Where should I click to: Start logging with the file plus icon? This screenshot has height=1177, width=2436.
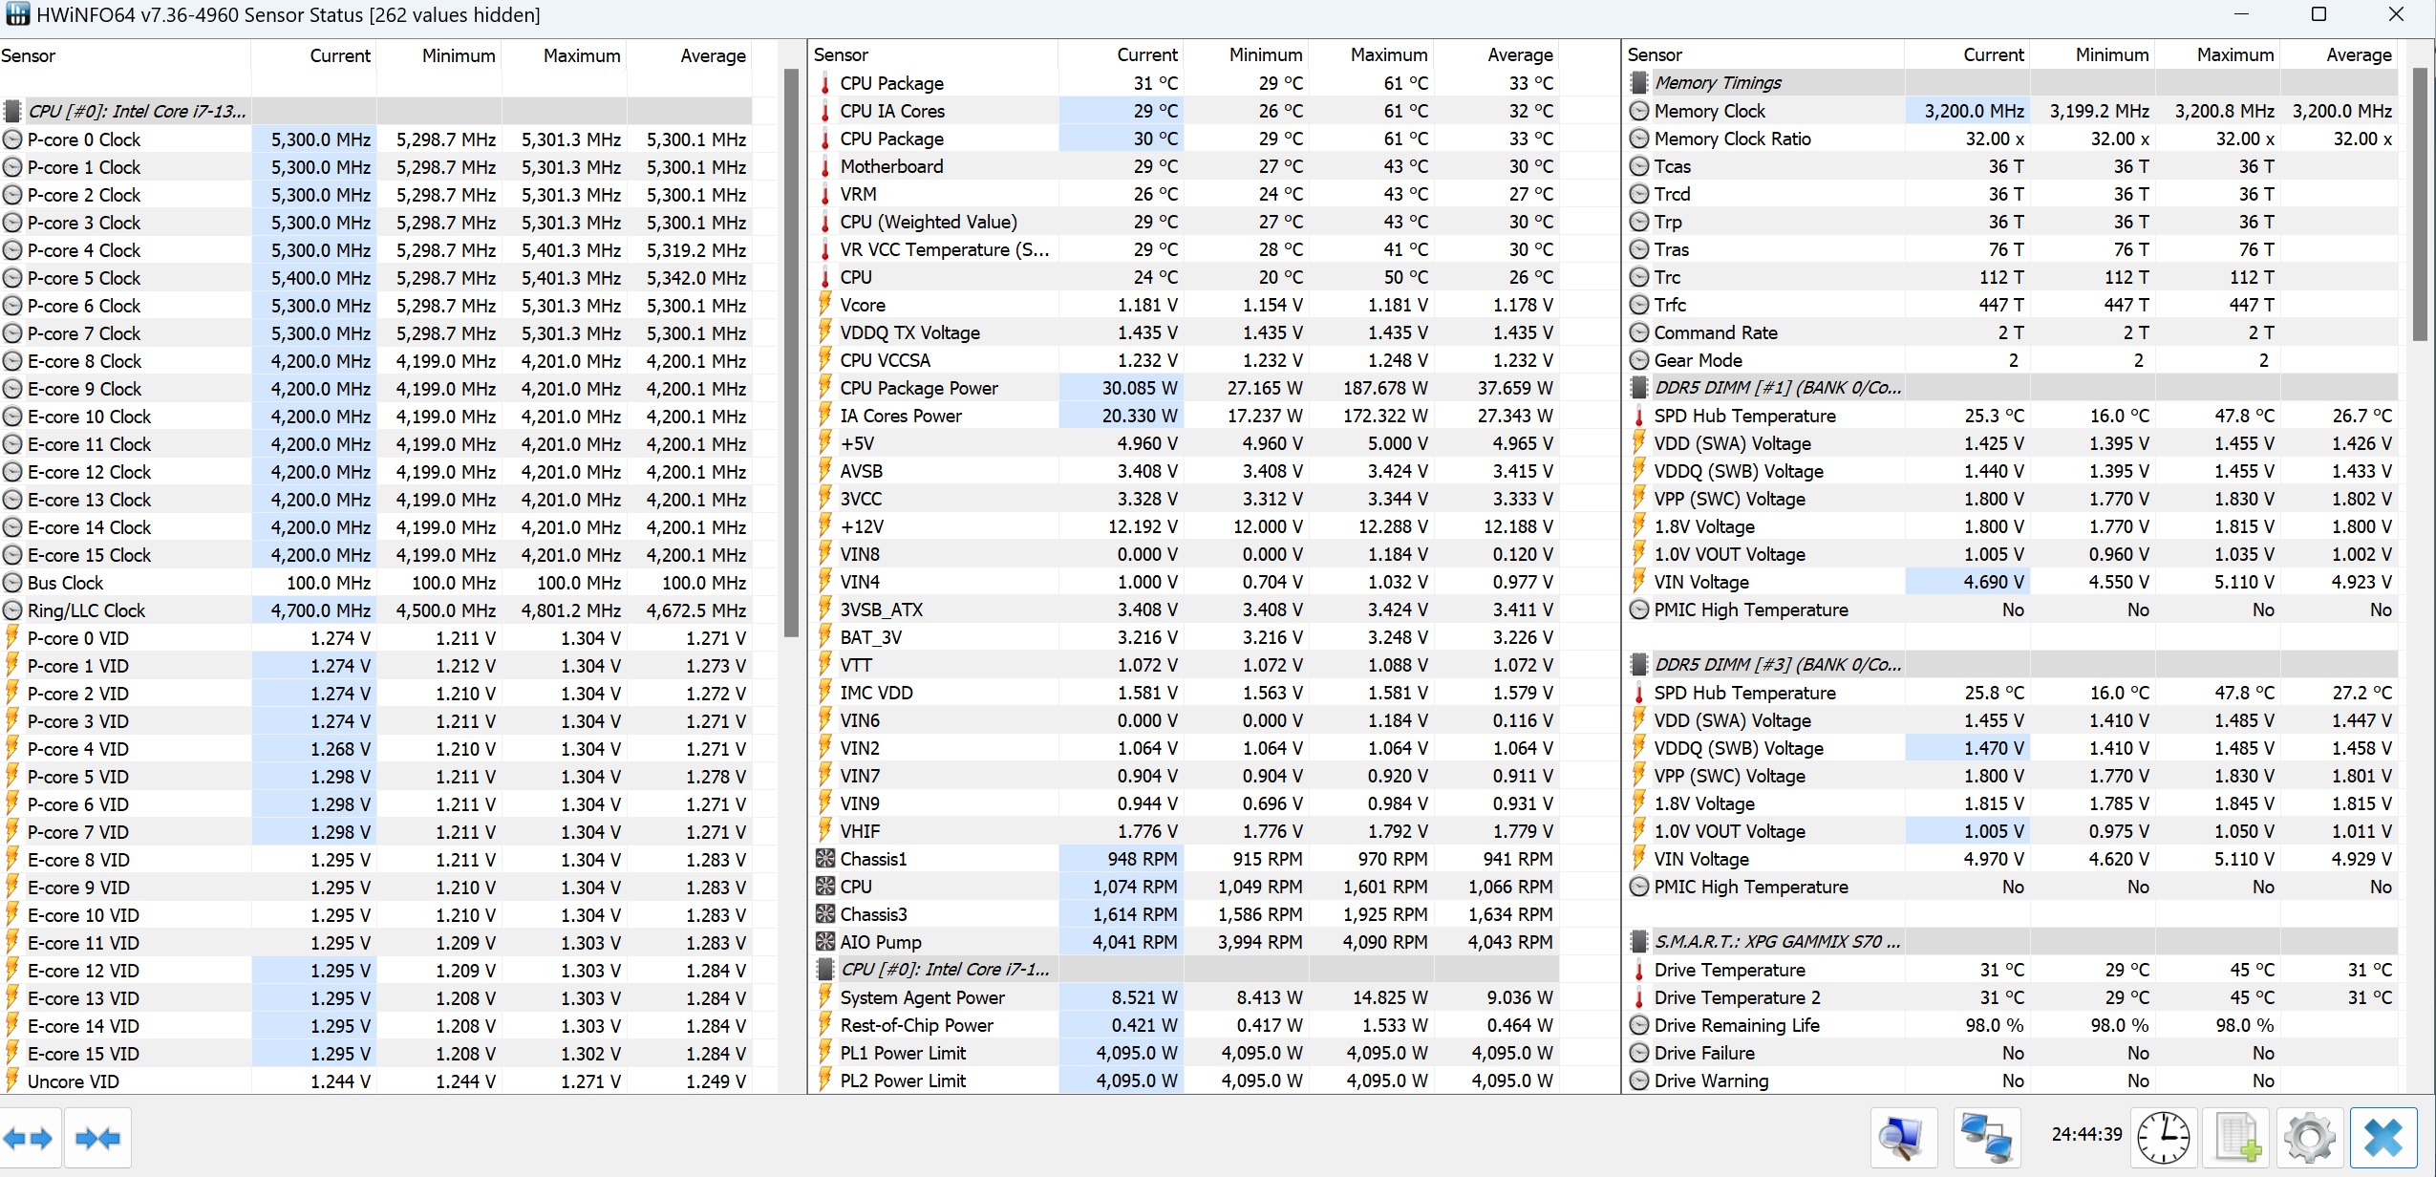tap(2238, 1138)
